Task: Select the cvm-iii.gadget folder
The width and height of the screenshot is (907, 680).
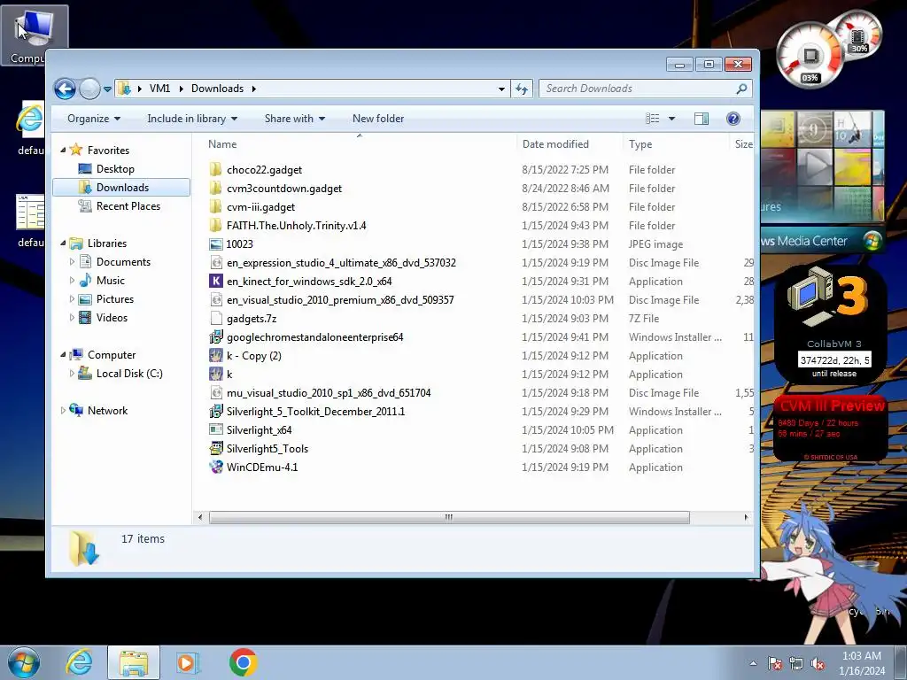Action: (260, 207)
